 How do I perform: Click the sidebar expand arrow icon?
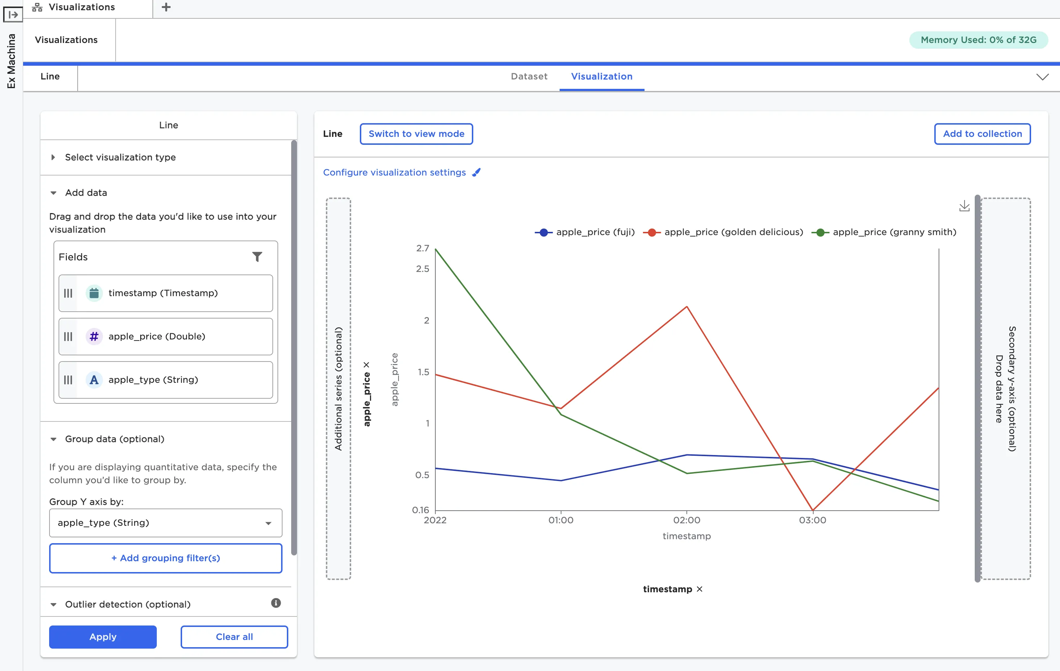[13, 14]
